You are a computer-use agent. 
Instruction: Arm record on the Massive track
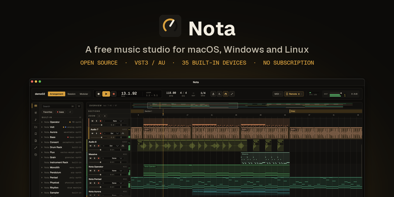[98, 158]
